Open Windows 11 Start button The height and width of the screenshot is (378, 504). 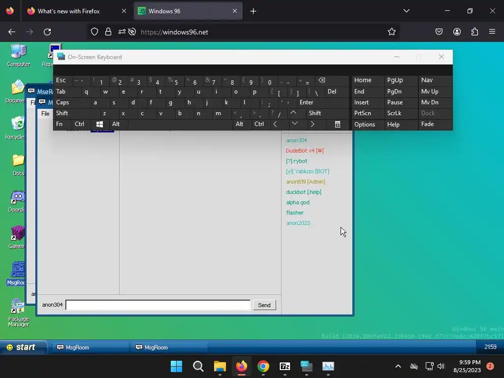pos(176,366)
